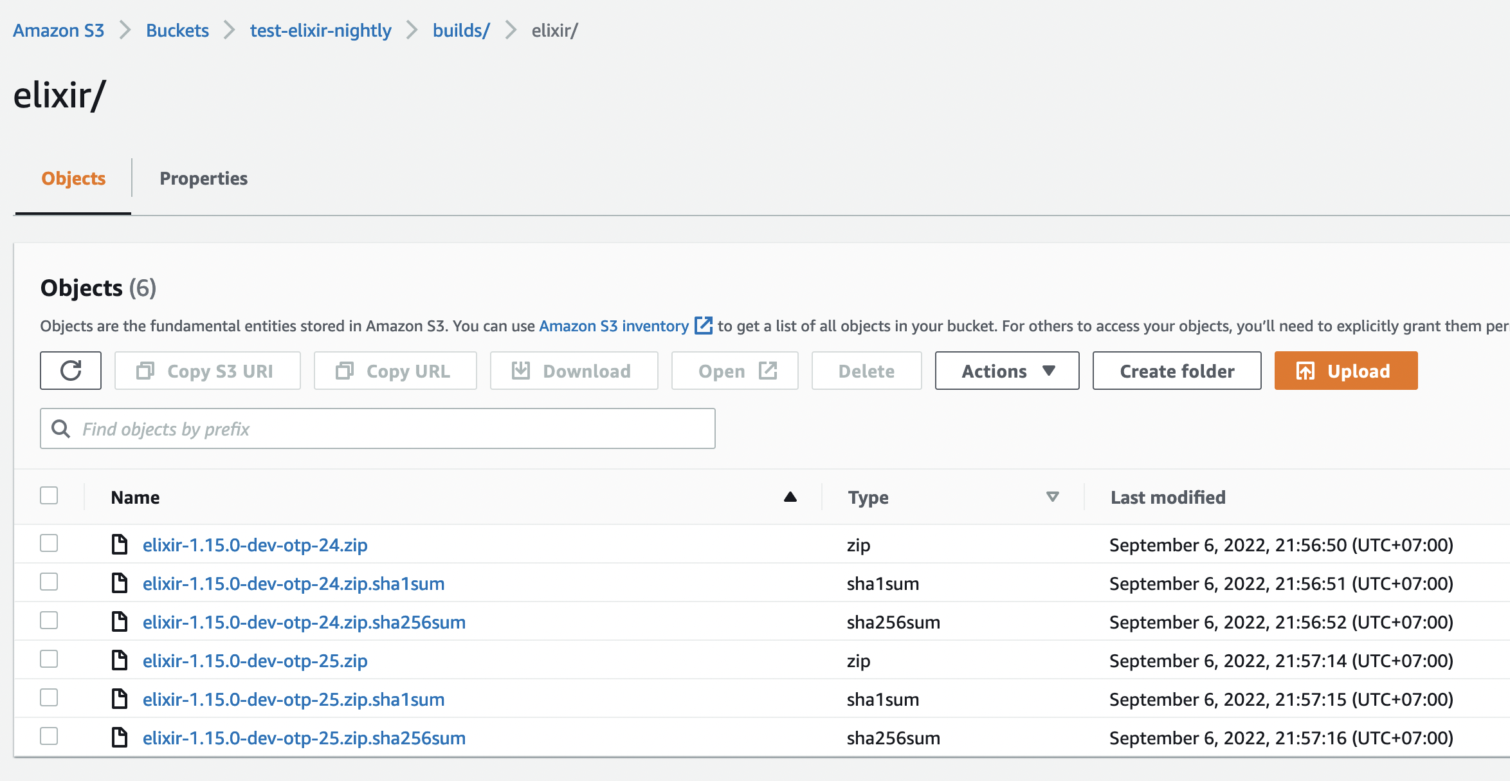Image resolution: width=1510 pixels, height=781 pixels.
Task: Click the Upload button
Action: [x=1345, y=371]
